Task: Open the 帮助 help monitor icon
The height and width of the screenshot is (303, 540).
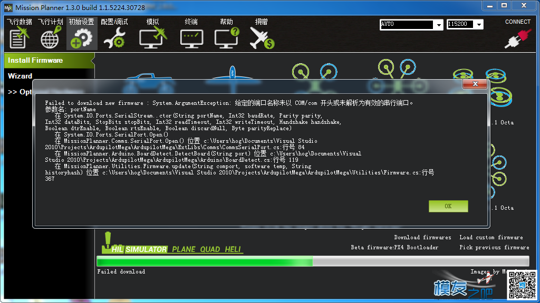Action: [227, 37]
